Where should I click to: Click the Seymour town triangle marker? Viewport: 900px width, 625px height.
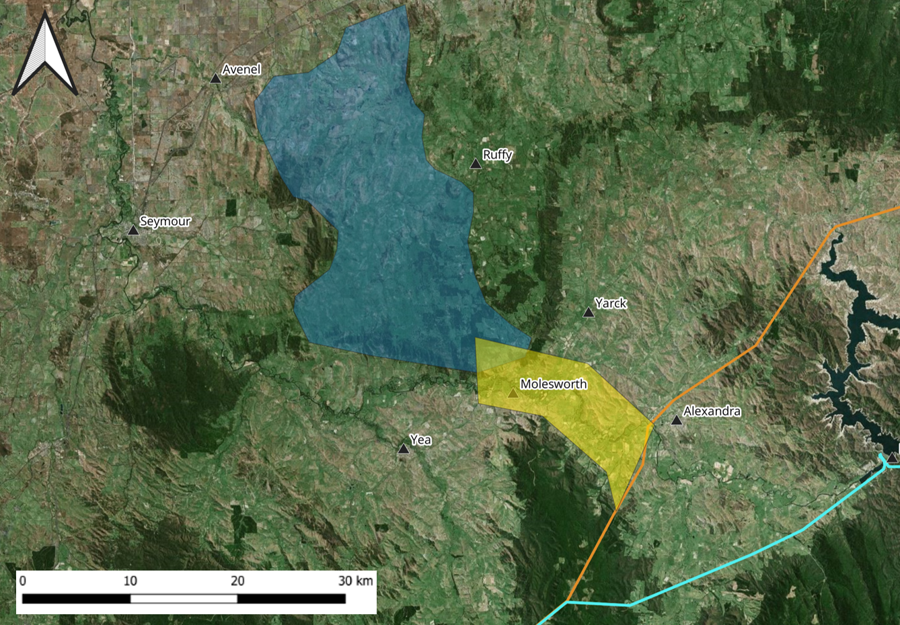coord(133,230)
